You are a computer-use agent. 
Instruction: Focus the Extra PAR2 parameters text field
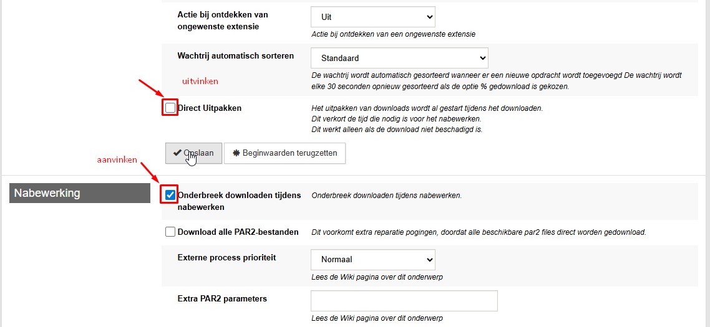[404, 301]
